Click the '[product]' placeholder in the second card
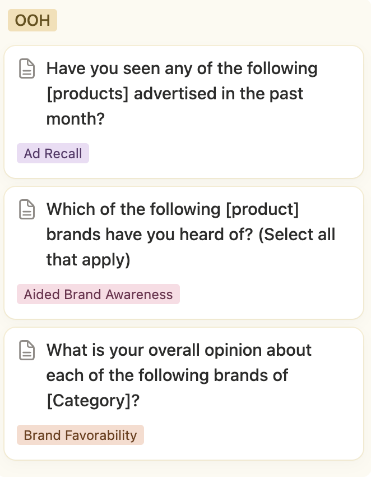Viewport: 371px width, 477px height. [x=262, y=210]
